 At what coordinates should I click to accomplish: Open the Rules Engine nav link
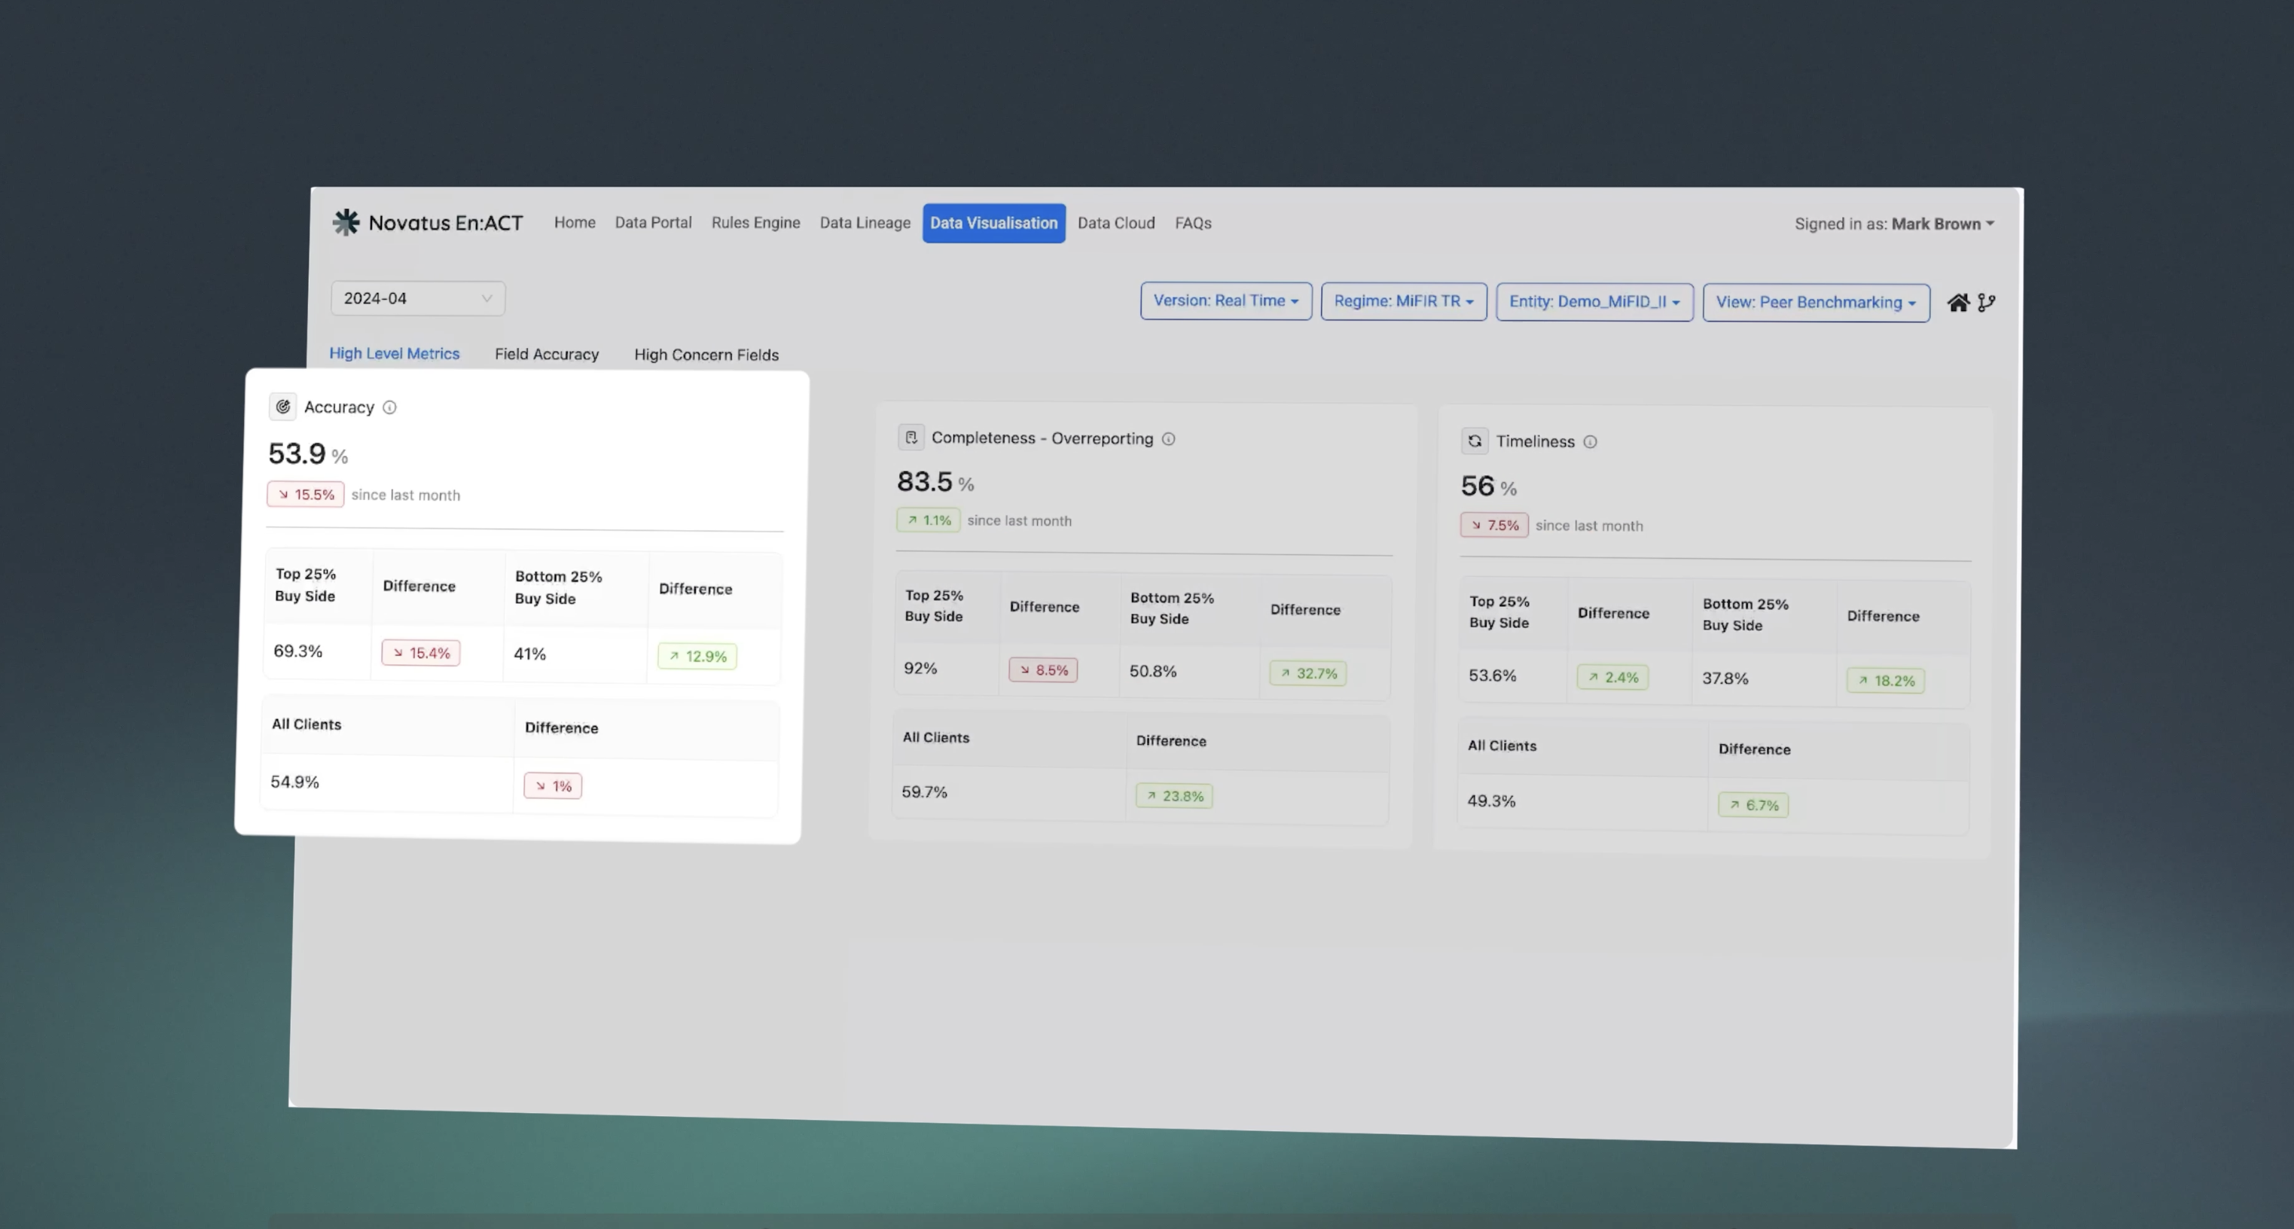[755, 223]
